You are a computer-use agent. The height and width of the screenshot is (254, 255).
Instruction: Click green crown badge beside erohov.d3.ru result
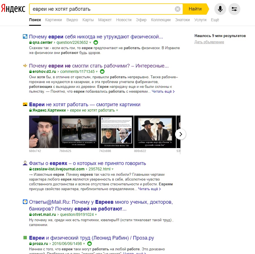(x=102, y=71)
